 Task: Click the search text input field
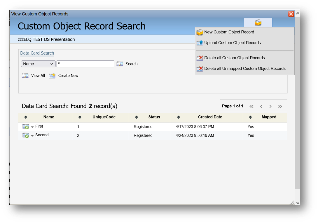[x=85, y=64]
